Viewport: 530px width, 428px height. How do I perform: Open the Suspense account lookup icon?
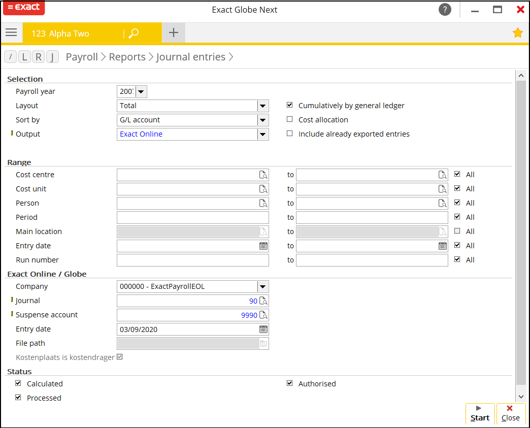coord(263,315)
